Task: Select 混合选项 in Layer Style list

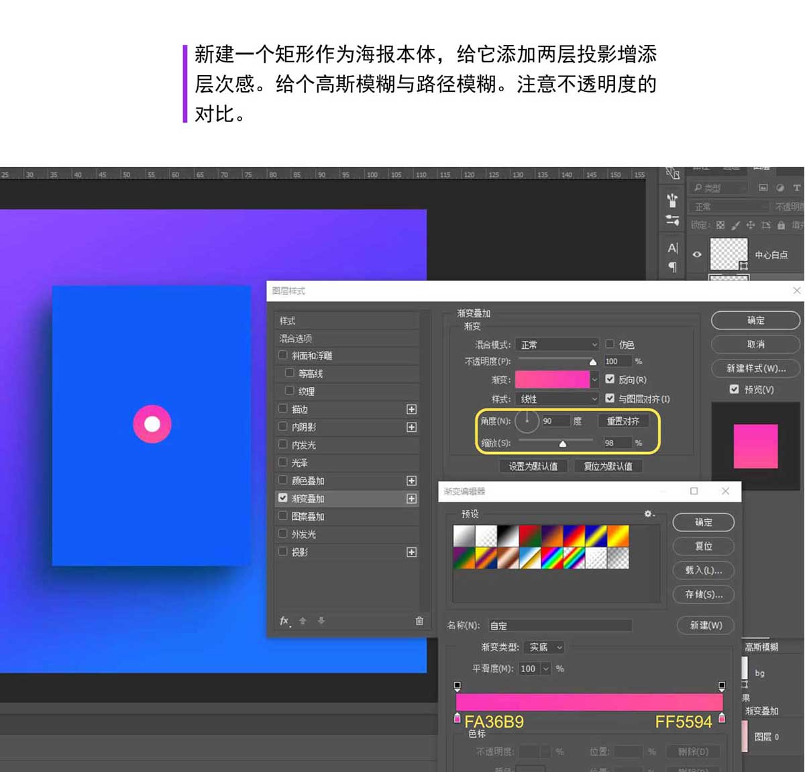Action: click(x=347, y=339)
